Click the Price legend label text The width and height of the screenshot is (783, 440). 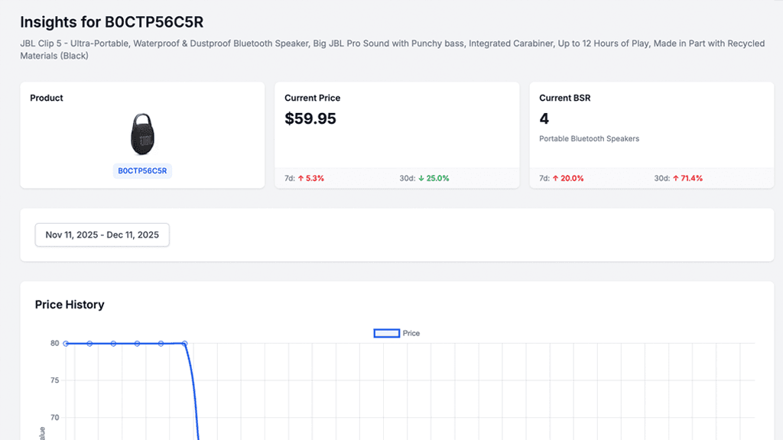411,333
